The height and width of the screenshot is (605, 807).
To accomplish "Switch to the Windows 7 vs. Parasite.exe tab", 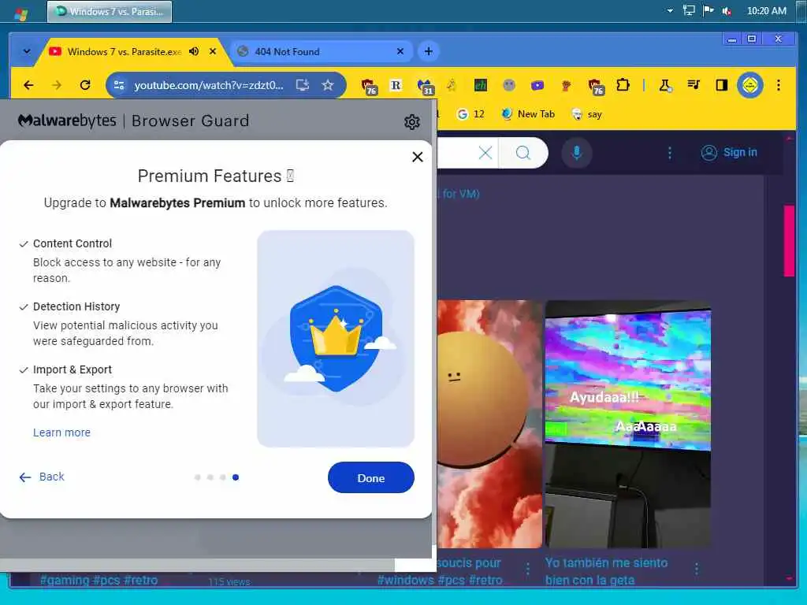I will pyautogui.click(x=124, y=51).
